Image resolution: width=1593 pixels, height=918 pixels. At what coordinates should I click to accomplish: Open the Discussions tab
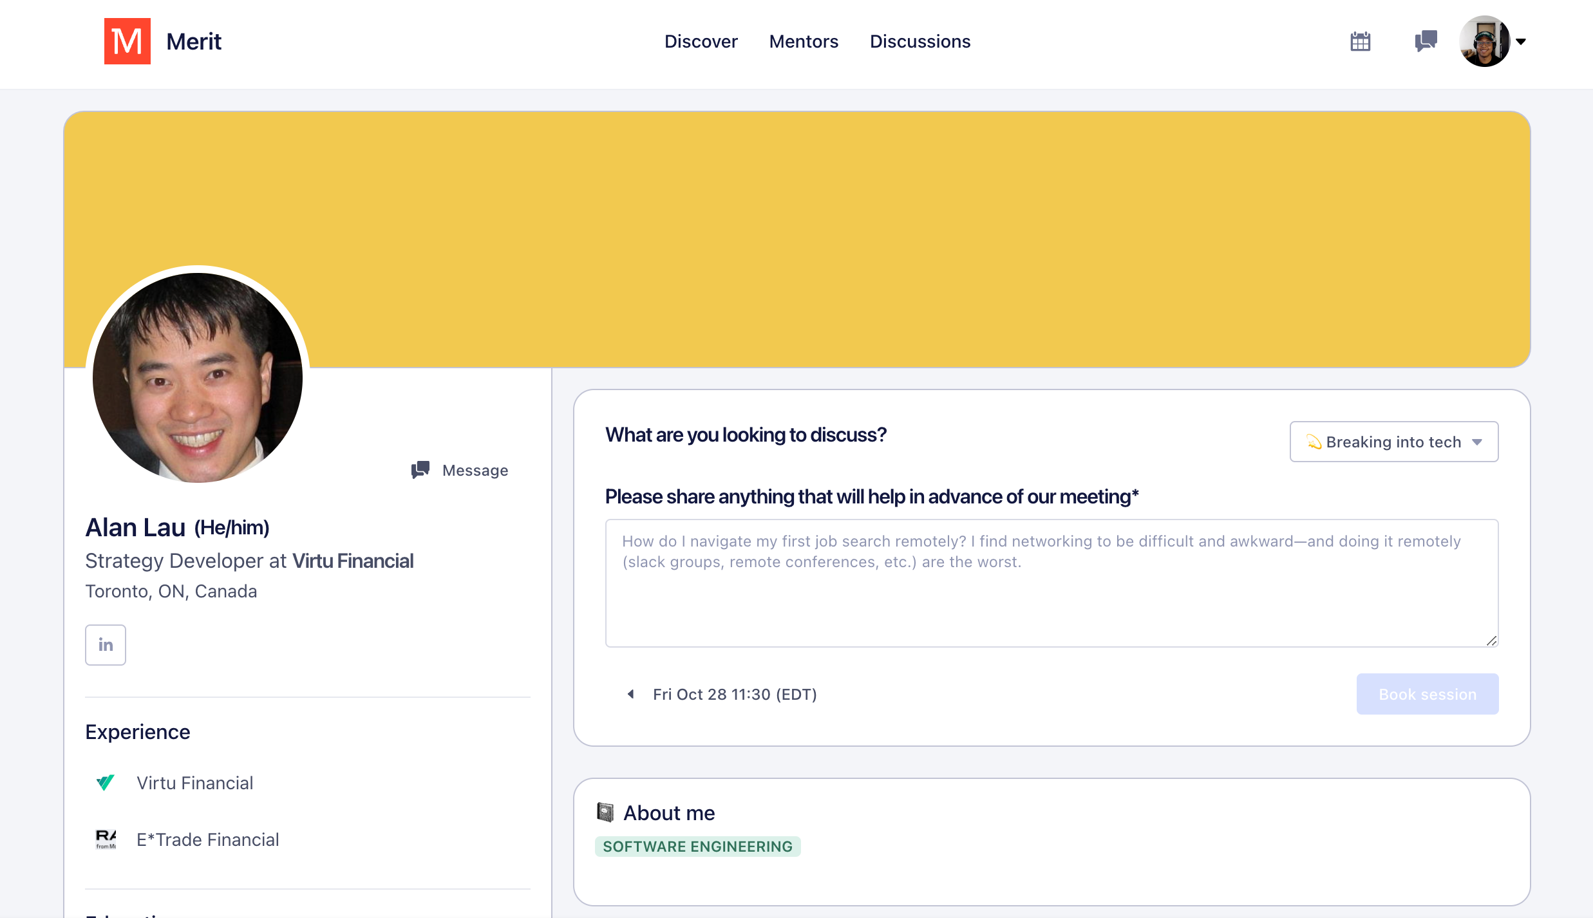920,41
